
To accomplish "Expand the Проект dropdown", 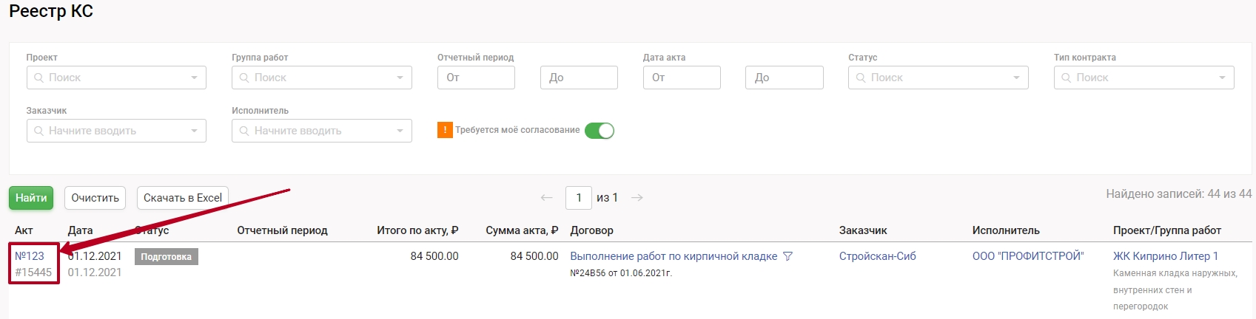I will pos(116,78).
